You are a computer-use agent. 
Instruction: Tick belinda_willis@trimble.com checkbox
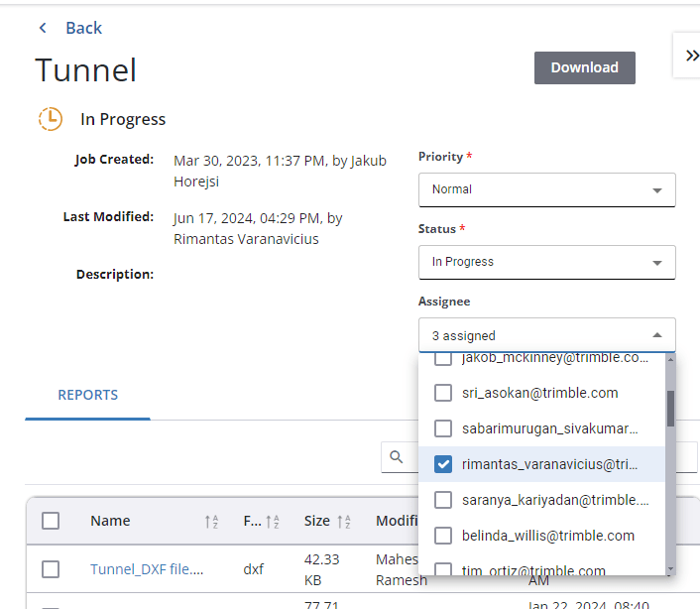click(x=443, y=536)
